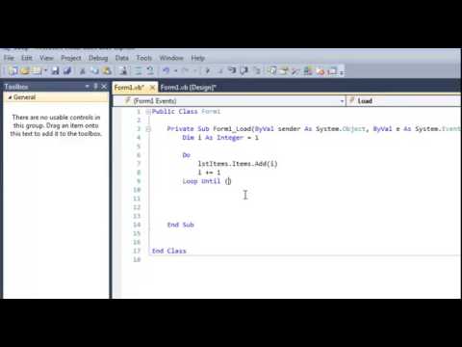Switch to the Form1.vb [Design] tab
The image size is (462, 347).
[x=189, y=88]
